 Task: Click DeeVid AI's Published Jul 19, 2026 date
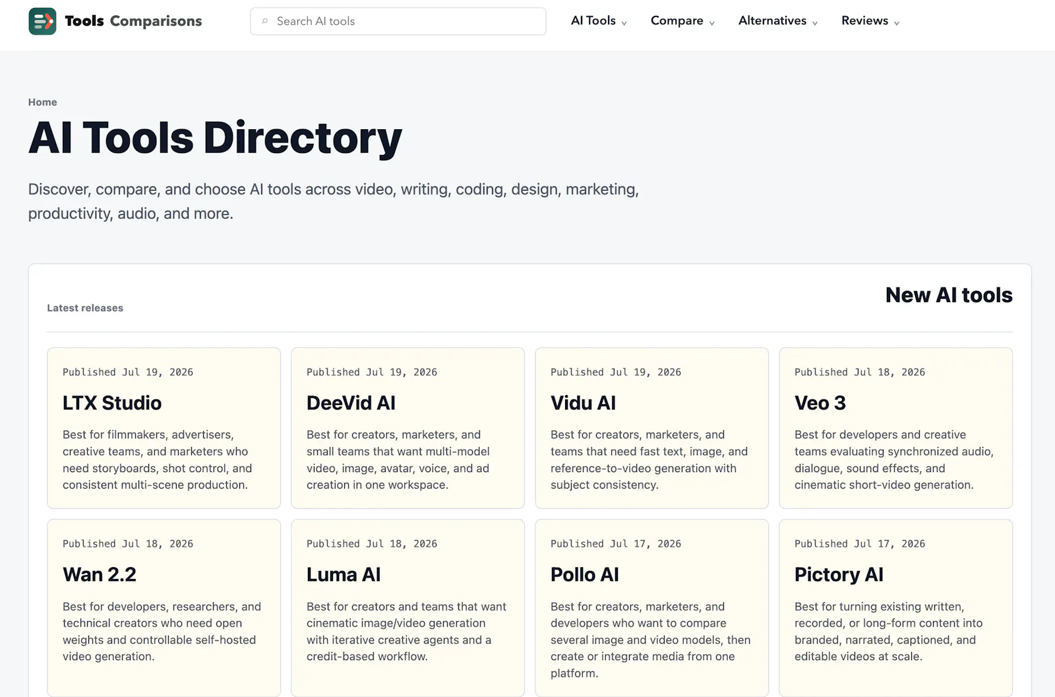click(372, 372)
